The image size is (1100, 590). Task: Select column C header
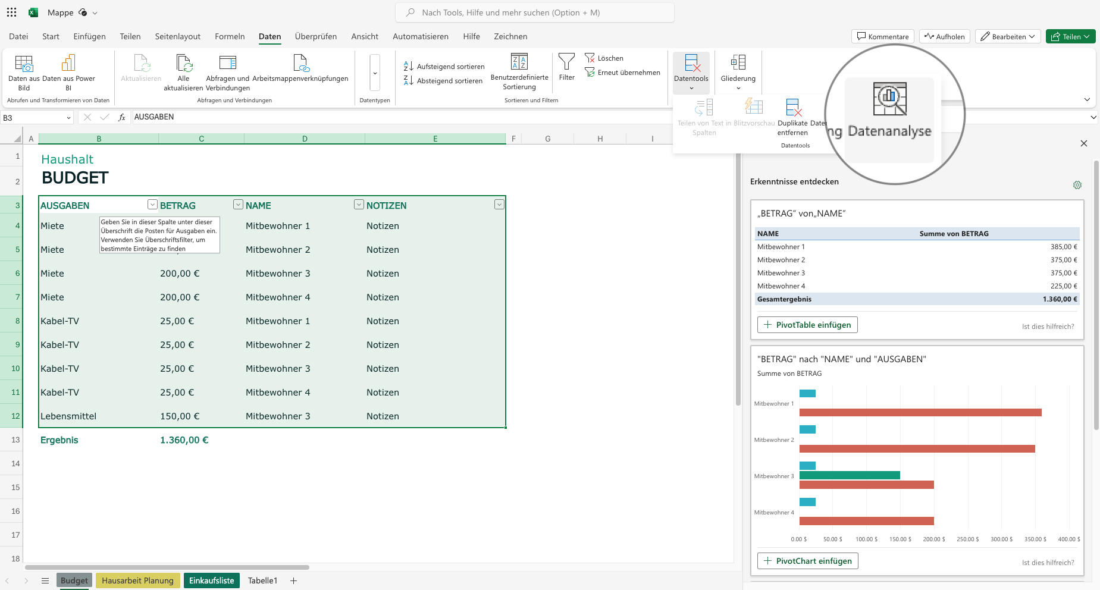(x=201, y=139)
